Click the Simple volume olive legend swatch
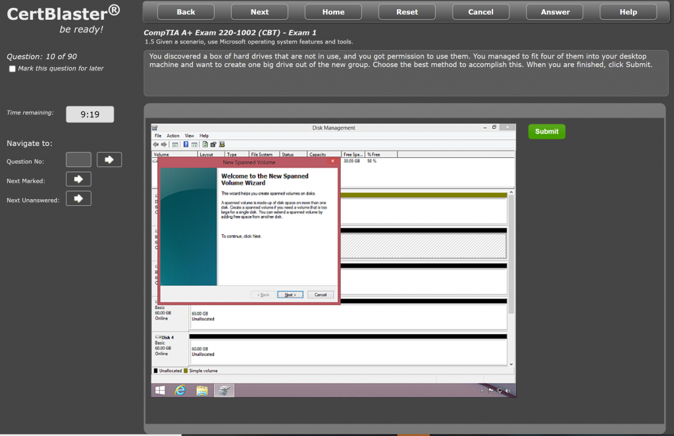674x436 pixels. (186, 371)
